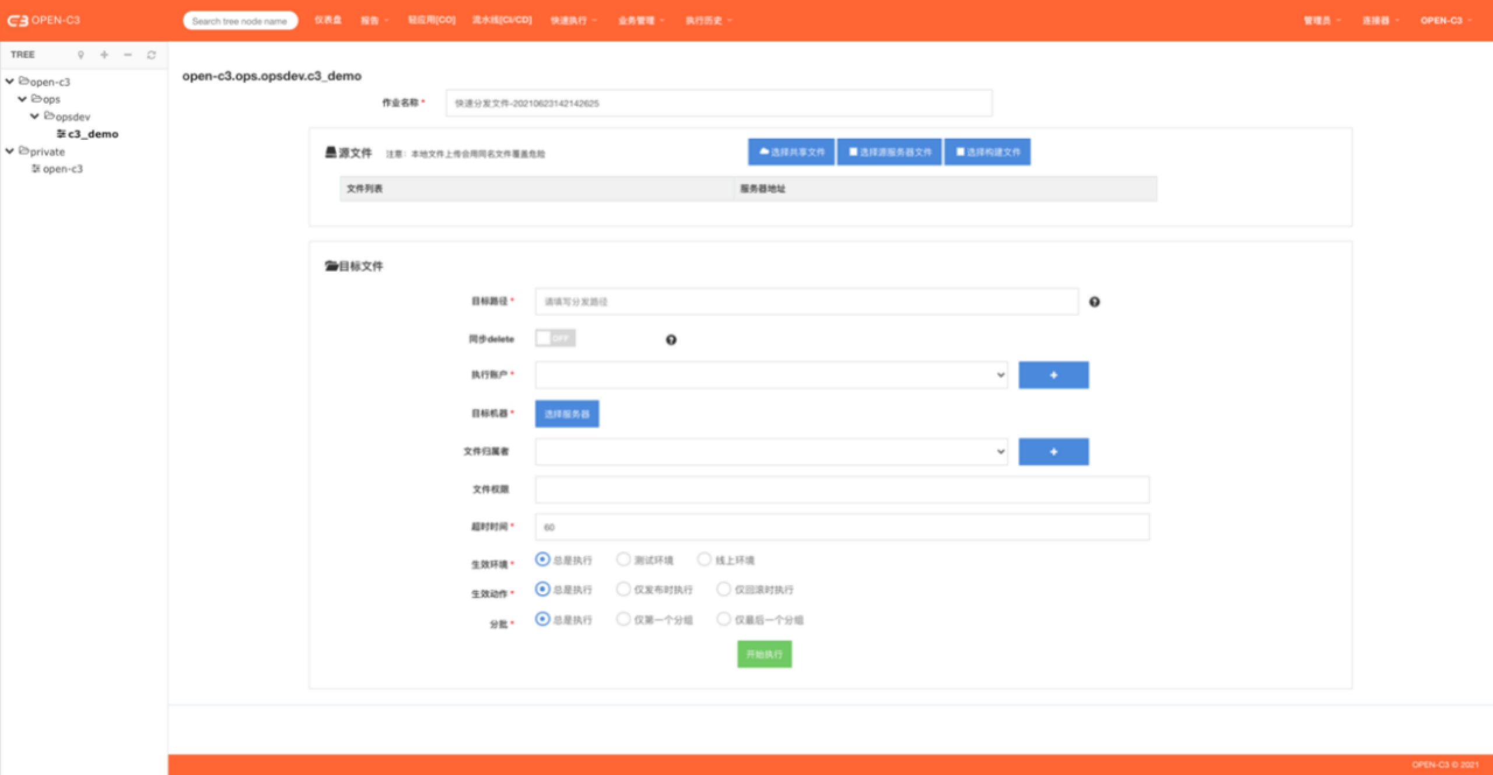Open the 执行账户 dropdown
This screenshot has width=1493, height=775.
tap(771, 375)
